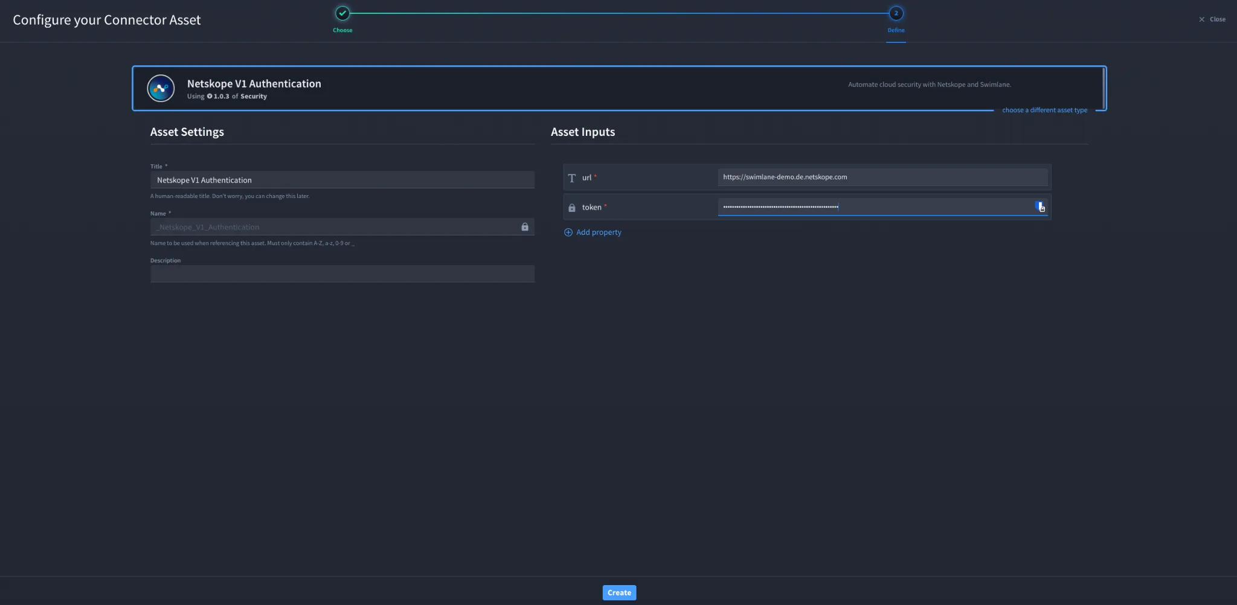Image resolution: width=1237 pixels, height=605 pixels.
Task: Focus the Title input field
Action: coord(342,180)
